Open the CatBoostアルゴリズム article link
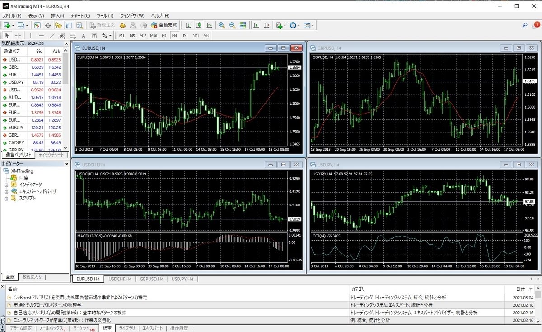This screenshot has height=332, width=542. (x=80, y=298)
